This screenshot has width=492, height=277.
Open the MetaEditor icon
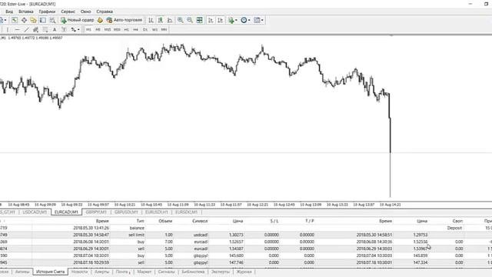[100, 20]
